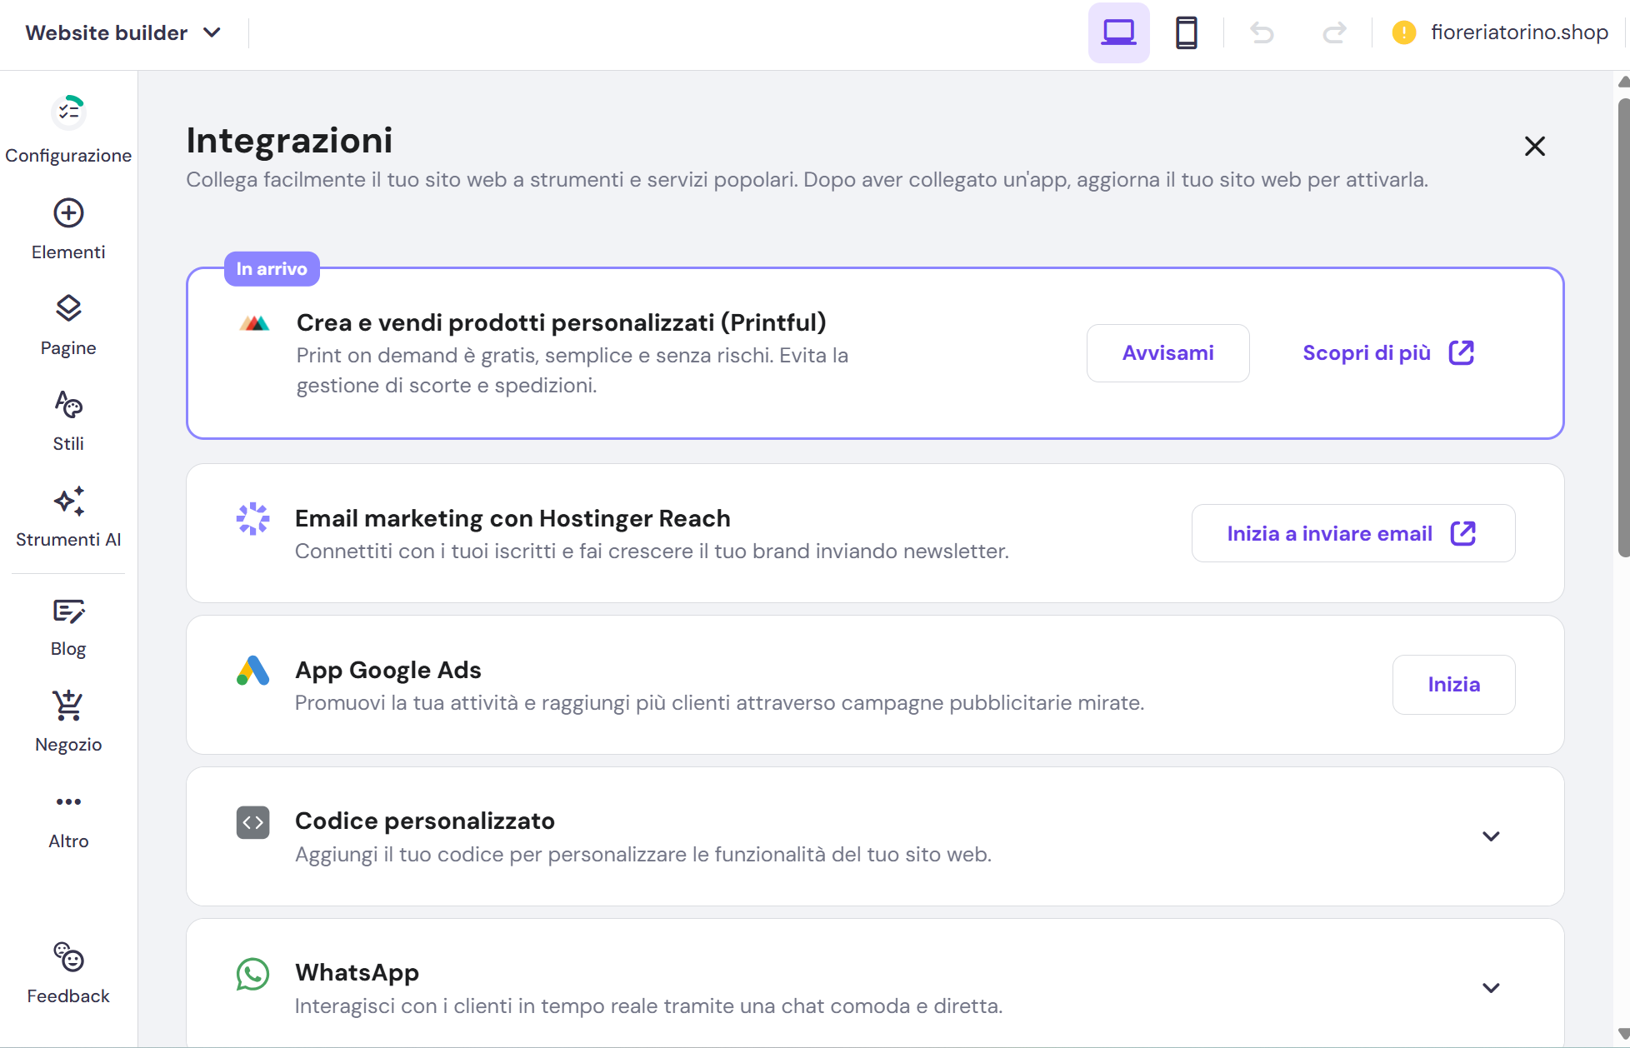Expand the Codice personalizzato section
Screen dimensions: 1630x1048
[x=1491, y=836]
